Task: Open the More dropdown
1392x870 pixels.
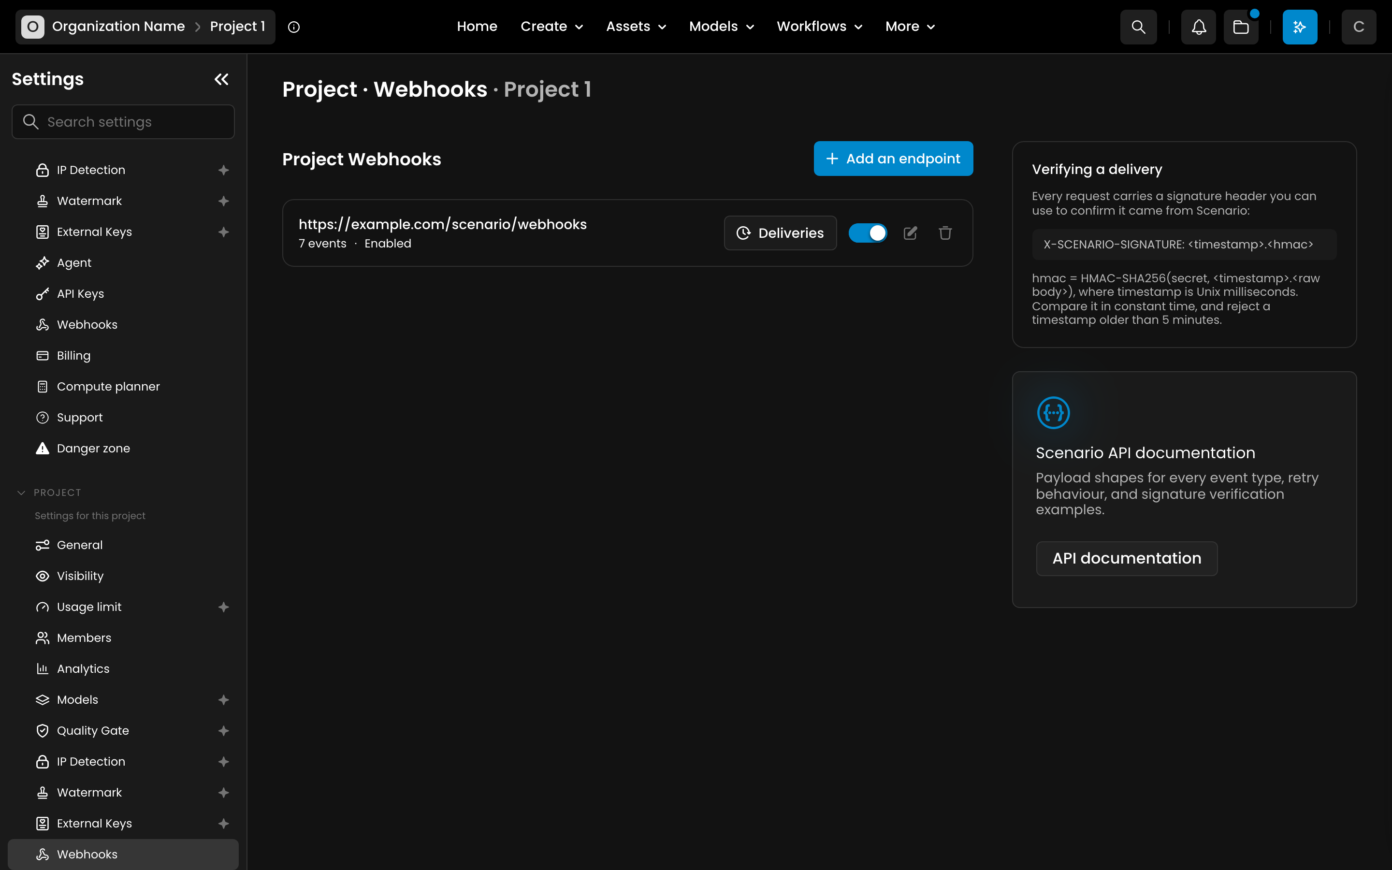Action: coord(910,27)
